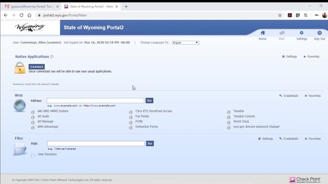Open the User Directory link
The image size is (328, 184).
pyautogui.click(x=47, y=154)
